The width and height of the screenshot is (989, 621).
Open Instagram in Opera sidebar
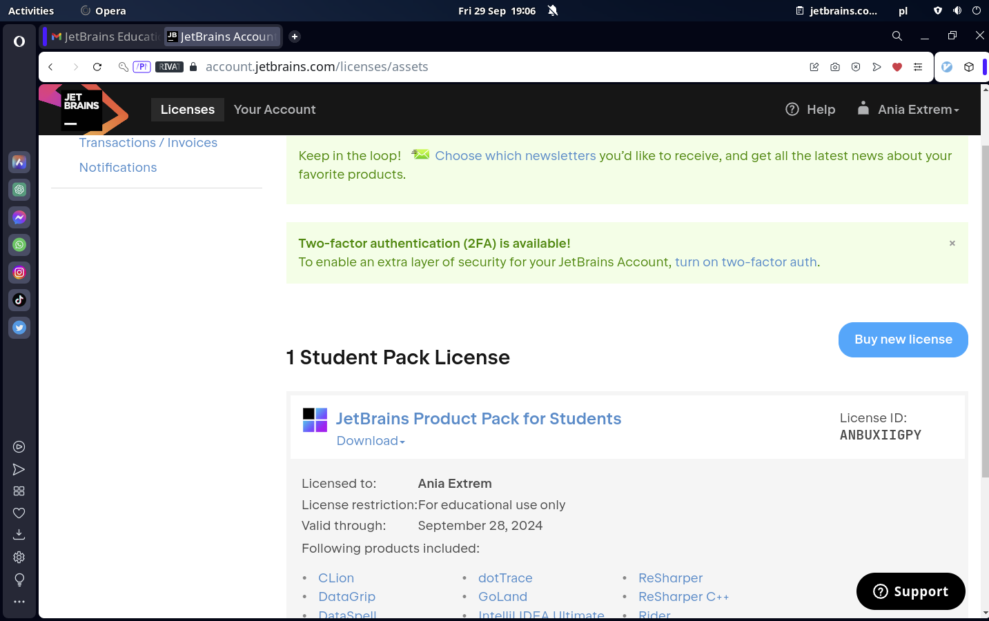(x=19, y=273)
